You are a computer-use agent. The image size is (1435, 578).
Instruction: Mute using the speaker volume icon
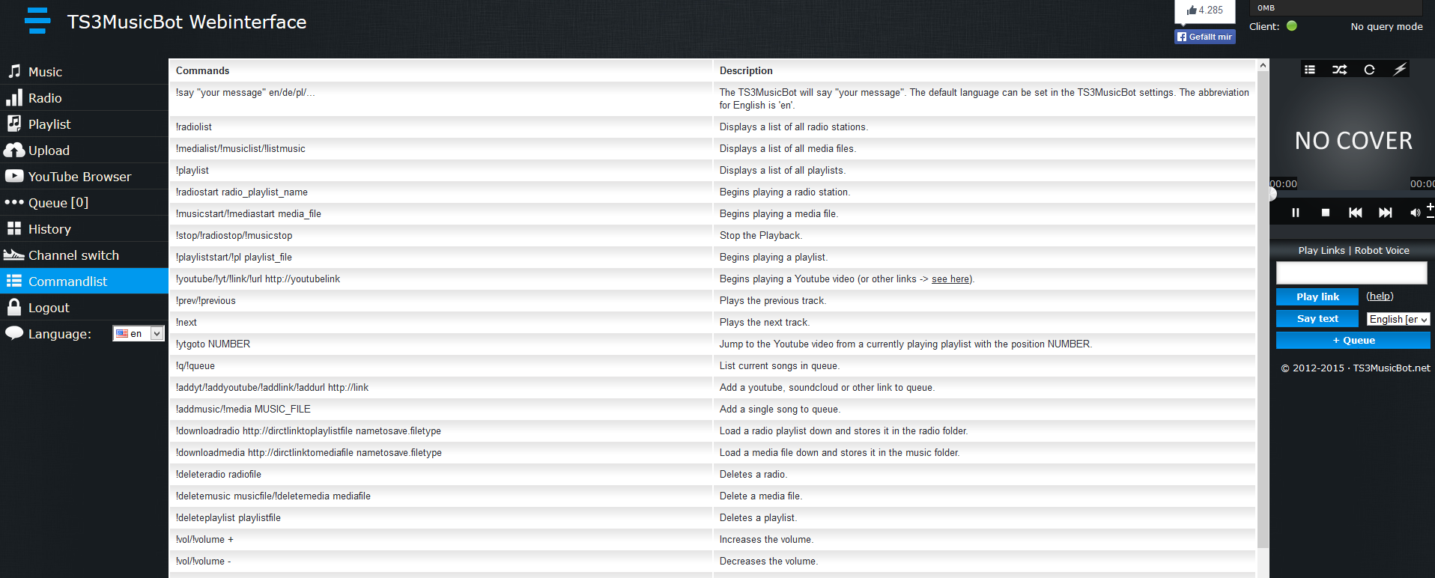(x=1415, y=213)
